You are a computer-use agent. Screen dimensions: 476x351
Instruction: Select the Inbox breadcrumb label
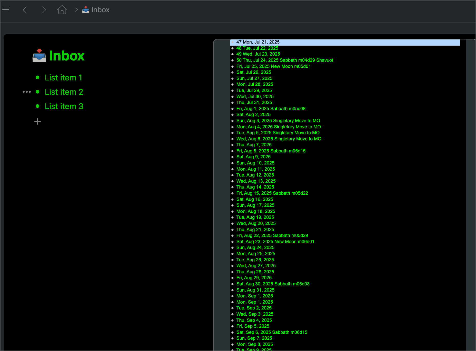point(100,10)
